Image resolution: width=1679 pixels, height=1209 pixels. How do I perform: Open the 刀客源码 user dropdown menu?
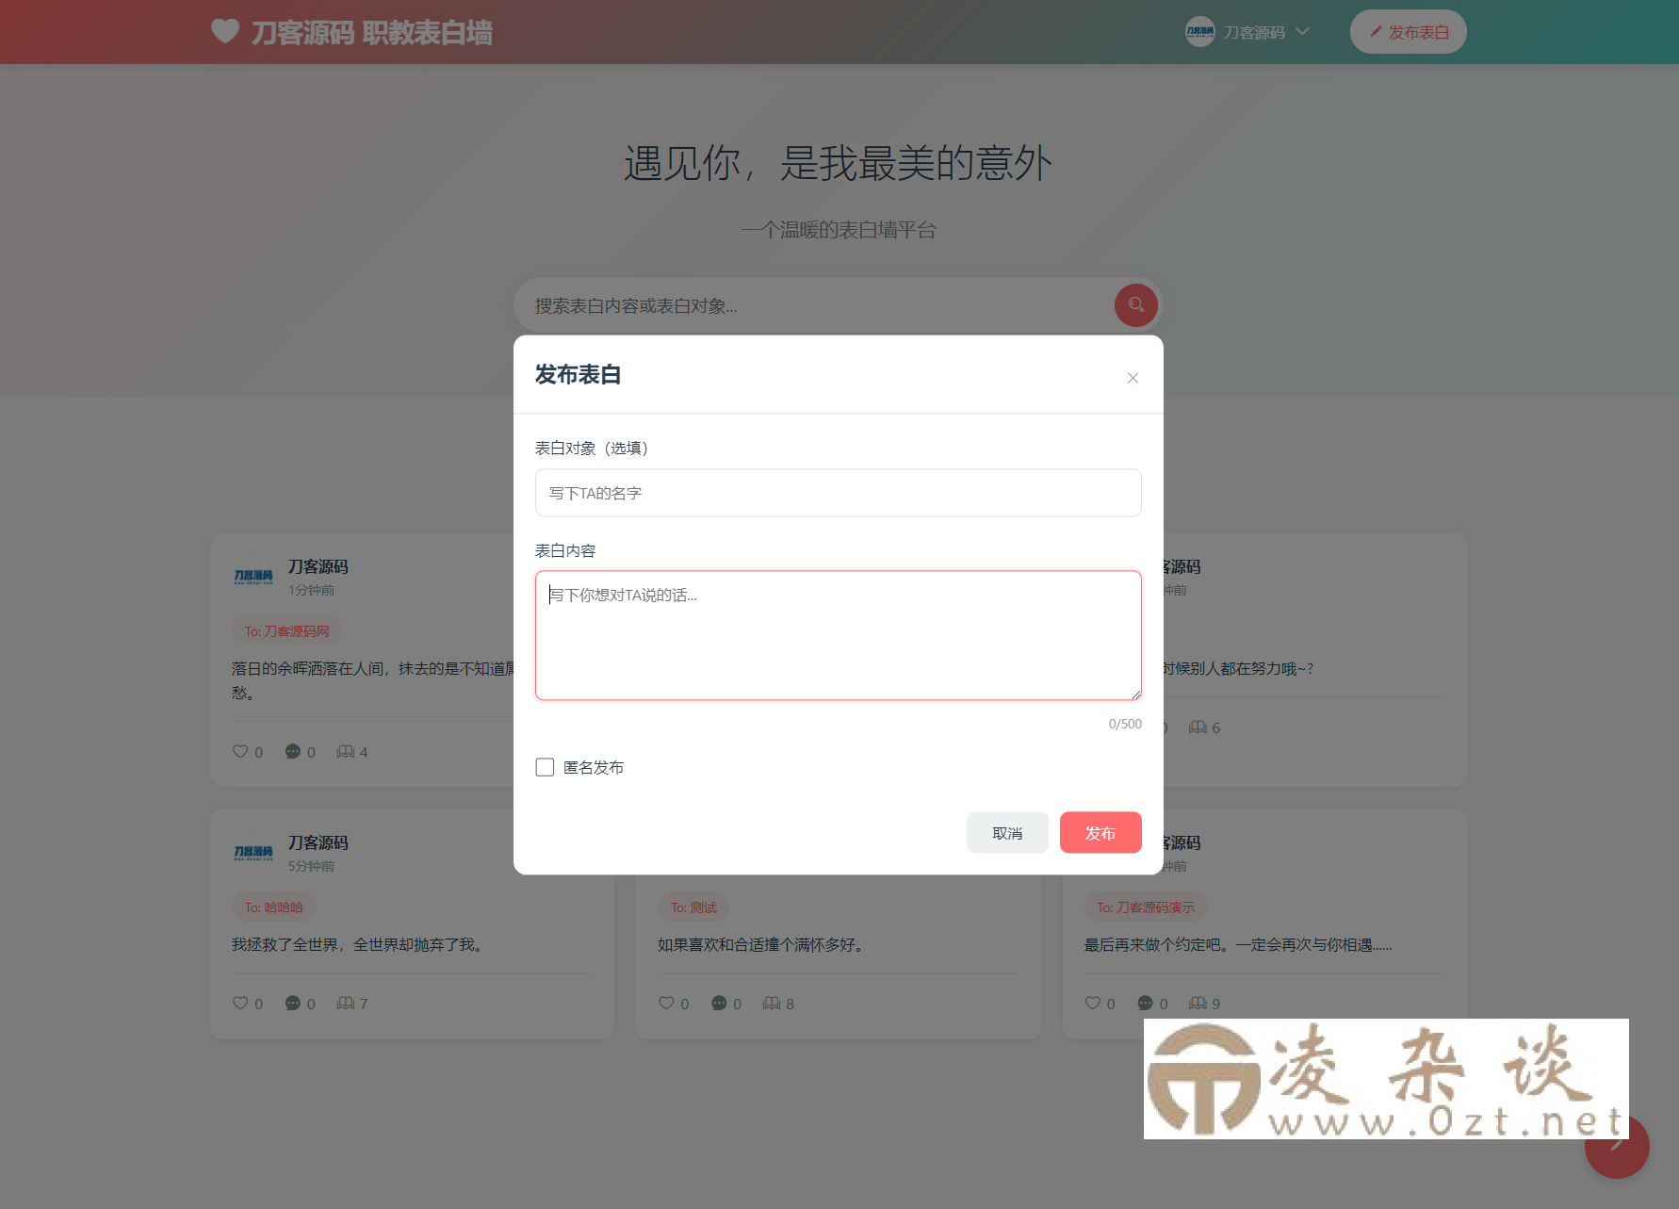(1247, 32)
